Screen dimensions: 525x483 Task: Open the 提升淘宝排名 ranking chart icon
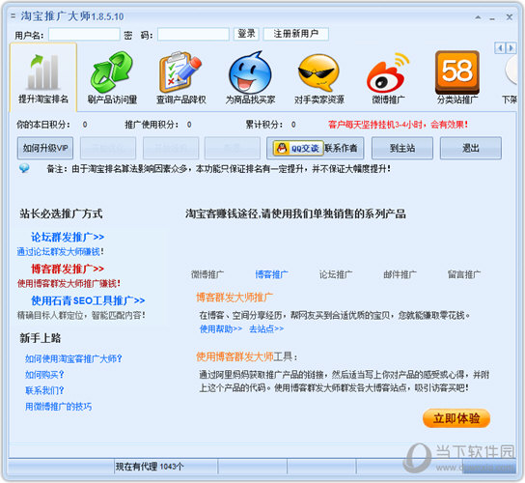click(43, 71)
